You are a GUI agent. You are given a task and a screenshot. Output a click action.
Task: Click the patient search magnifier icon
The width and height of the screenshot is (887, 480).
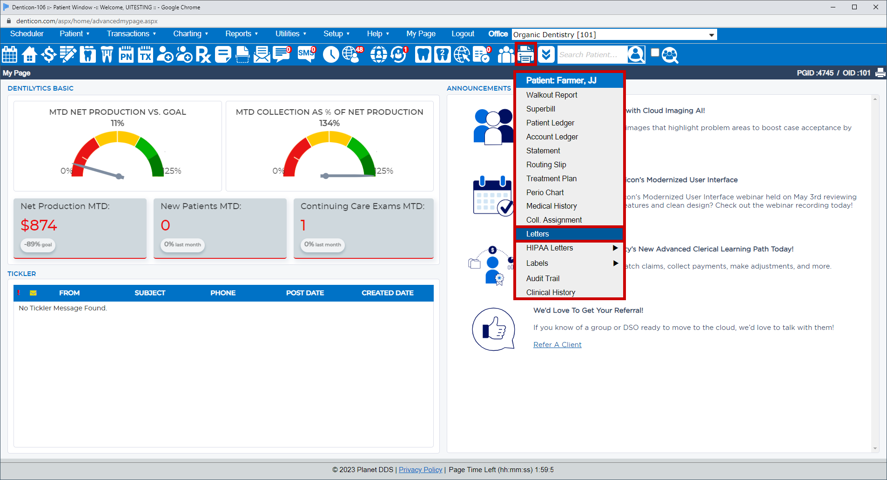tap(636, 55)
